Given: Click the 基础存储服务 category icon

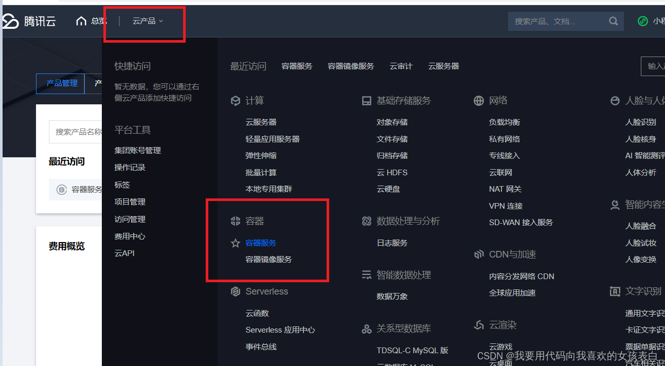Looking at the screenshot, I should 367,101.
